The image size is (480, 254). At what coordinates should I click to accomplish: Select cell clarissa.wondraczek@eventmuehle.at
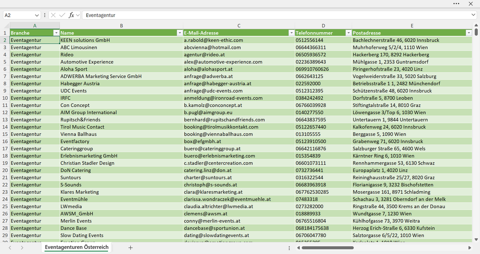(239, 199)
